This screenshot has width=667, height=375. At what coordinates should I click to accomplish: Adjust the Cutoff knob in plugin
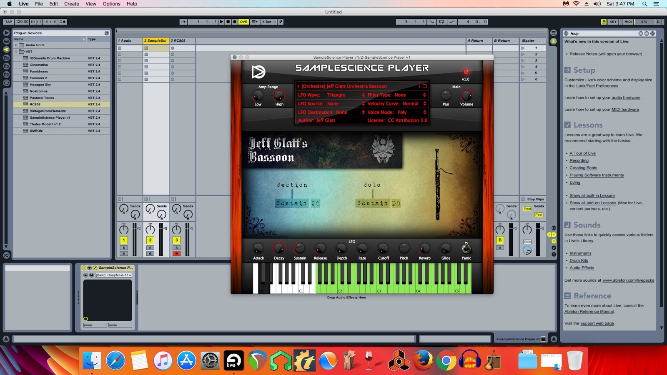(x=383, y=248)
